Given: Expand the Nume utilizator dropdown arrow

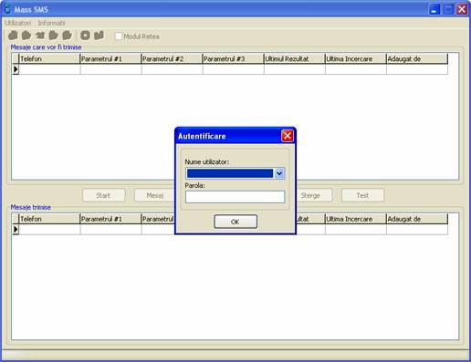Looking at the screenshot, I should (279, 173).
